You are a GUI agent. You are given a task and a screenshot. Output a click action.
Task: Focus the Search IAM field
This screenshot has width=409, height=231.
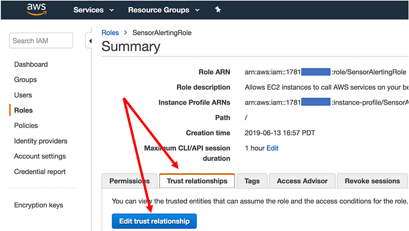(41, 41)
